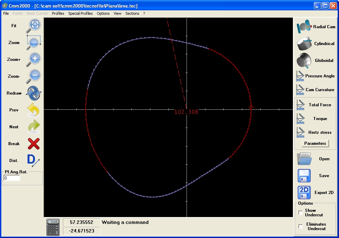
Task: Choose the Radial Cam icon
Action: [304, 26]
